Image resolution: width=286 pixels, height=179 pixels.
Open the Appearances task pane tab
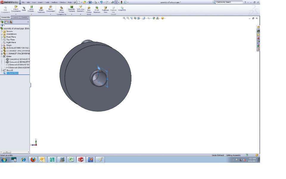pos(258,46)
